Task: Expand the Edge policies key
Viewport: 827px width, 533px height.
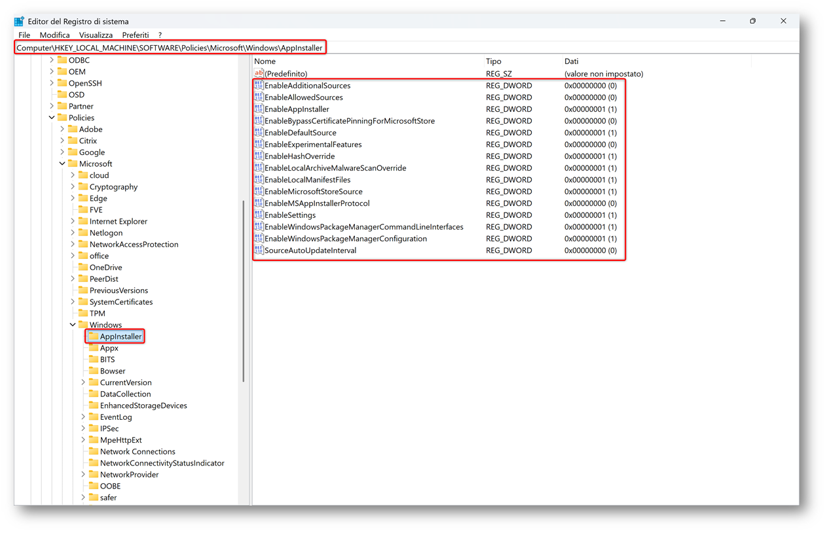Action: coord(73,198)
